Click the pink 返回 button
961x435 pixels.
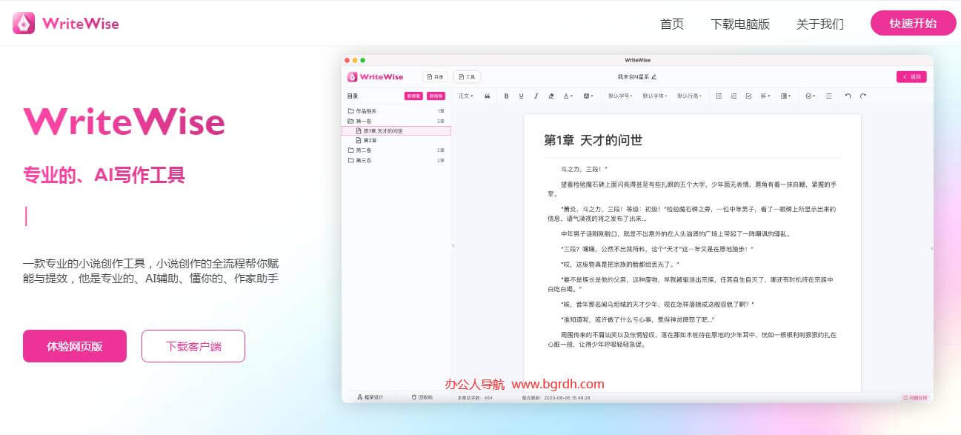tap(911, 76)
